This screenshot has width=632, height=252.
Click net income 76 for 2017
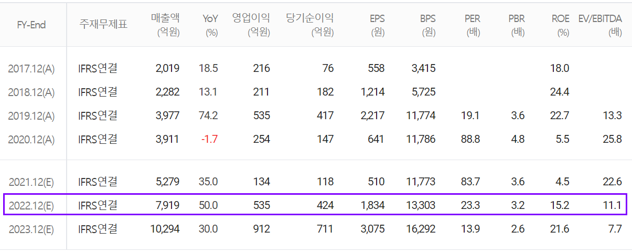point(328,68)
